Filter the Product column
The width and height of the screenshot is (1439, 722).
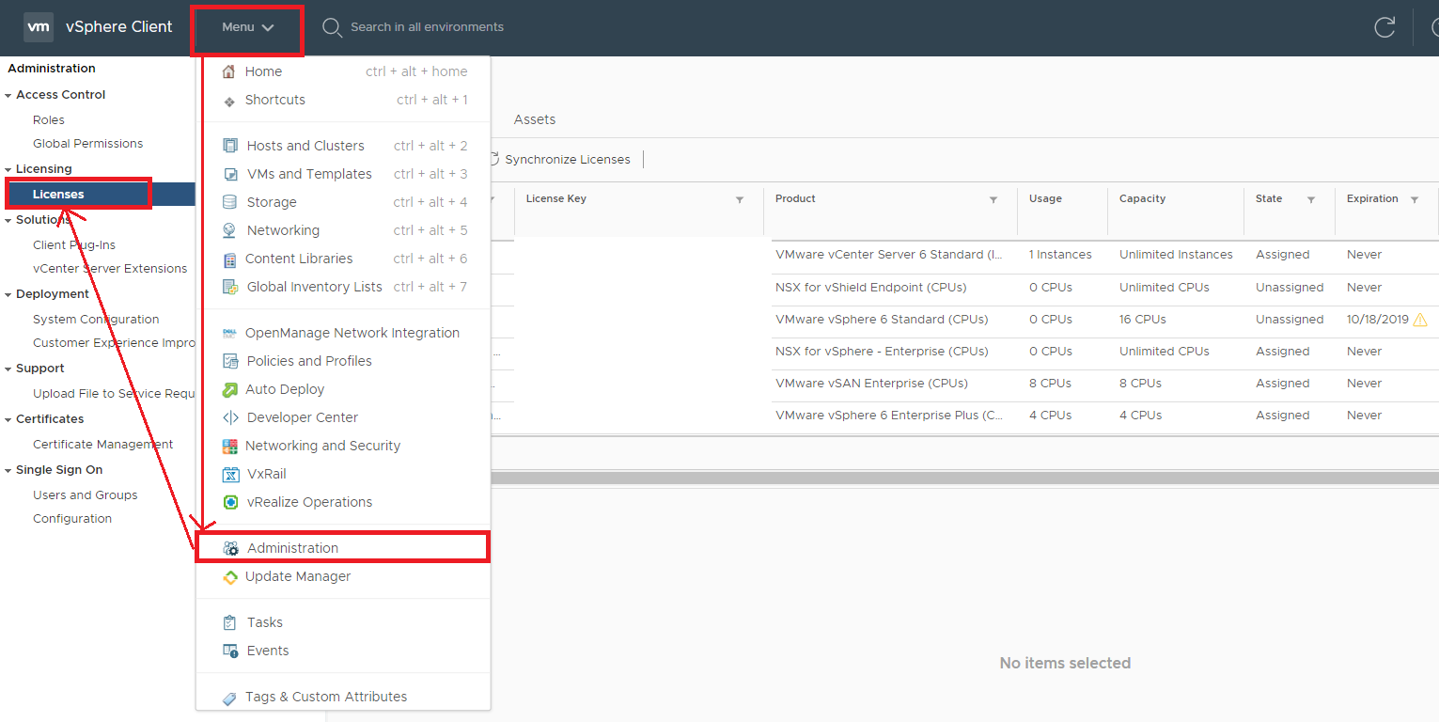point(993,199)
